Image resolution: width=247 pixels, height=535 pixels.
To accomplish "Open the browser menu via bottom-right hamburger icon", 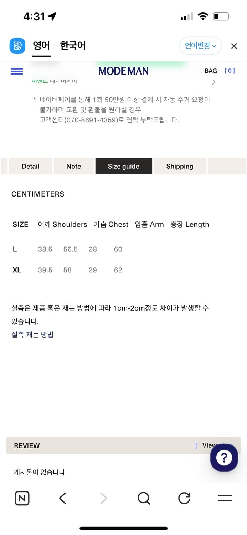I will coord(224,498).
